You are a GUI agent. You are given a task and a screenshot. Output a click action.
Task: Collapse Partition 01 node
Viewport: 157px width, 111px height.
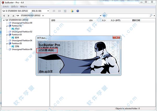7,26
